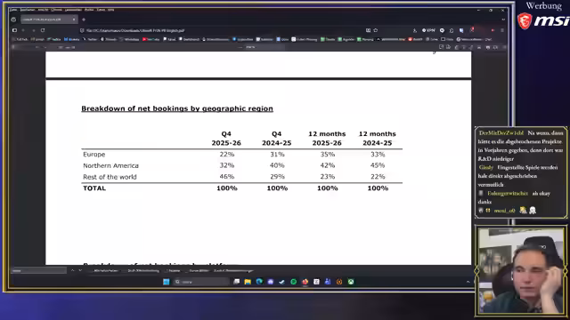Jump to the previous find result arrow
The image size is (570, 320).
73,270
